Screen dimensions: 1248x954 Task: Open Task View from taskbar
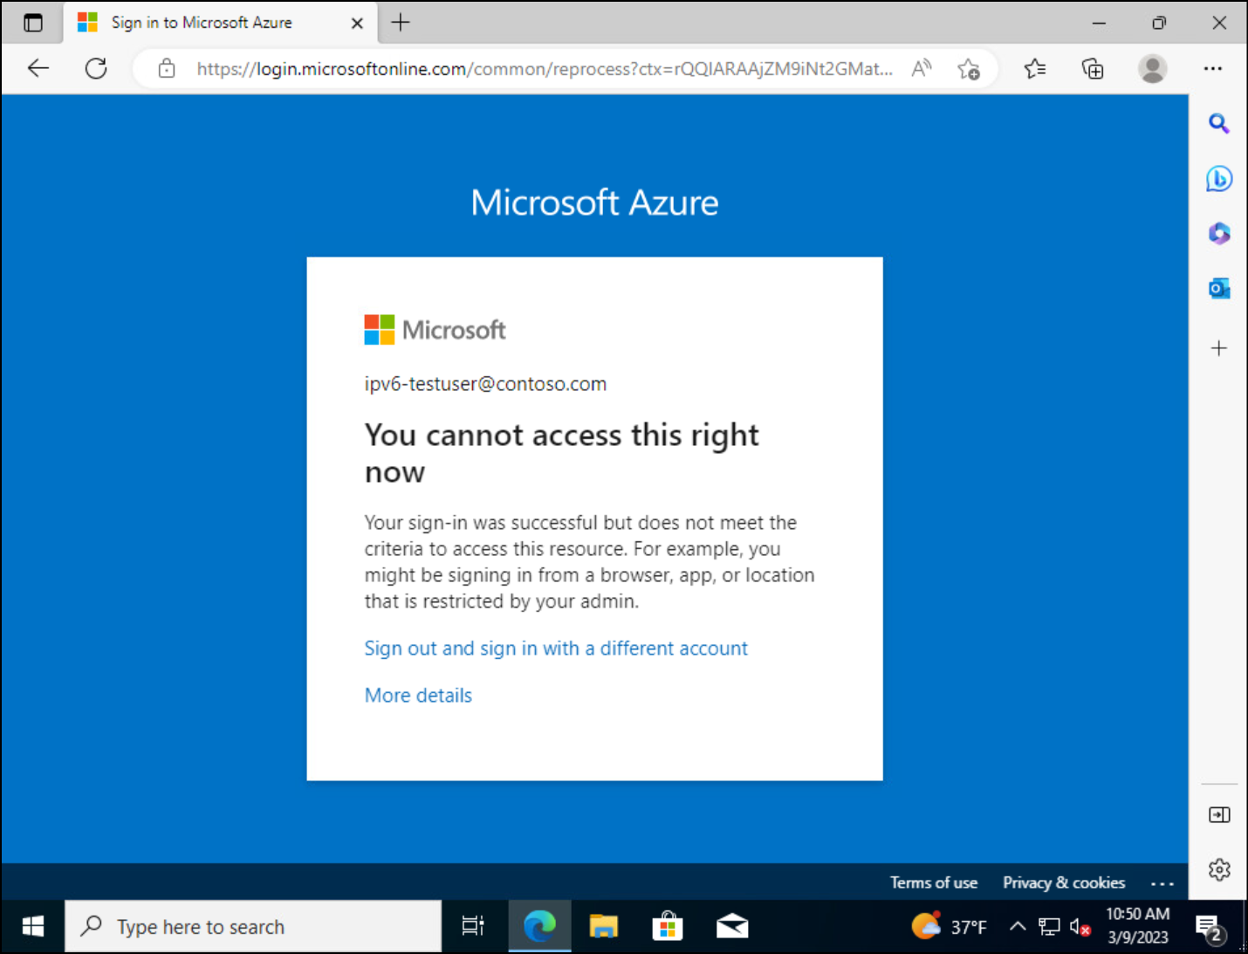[x=473, y=927]
